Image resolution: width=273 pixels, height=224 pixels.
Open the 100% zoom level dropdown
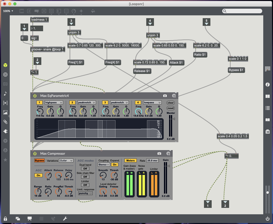(8, 11)
